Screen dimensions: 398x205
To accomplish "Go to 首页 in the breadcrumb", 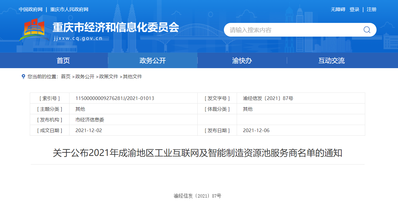I will click(66, 76).
